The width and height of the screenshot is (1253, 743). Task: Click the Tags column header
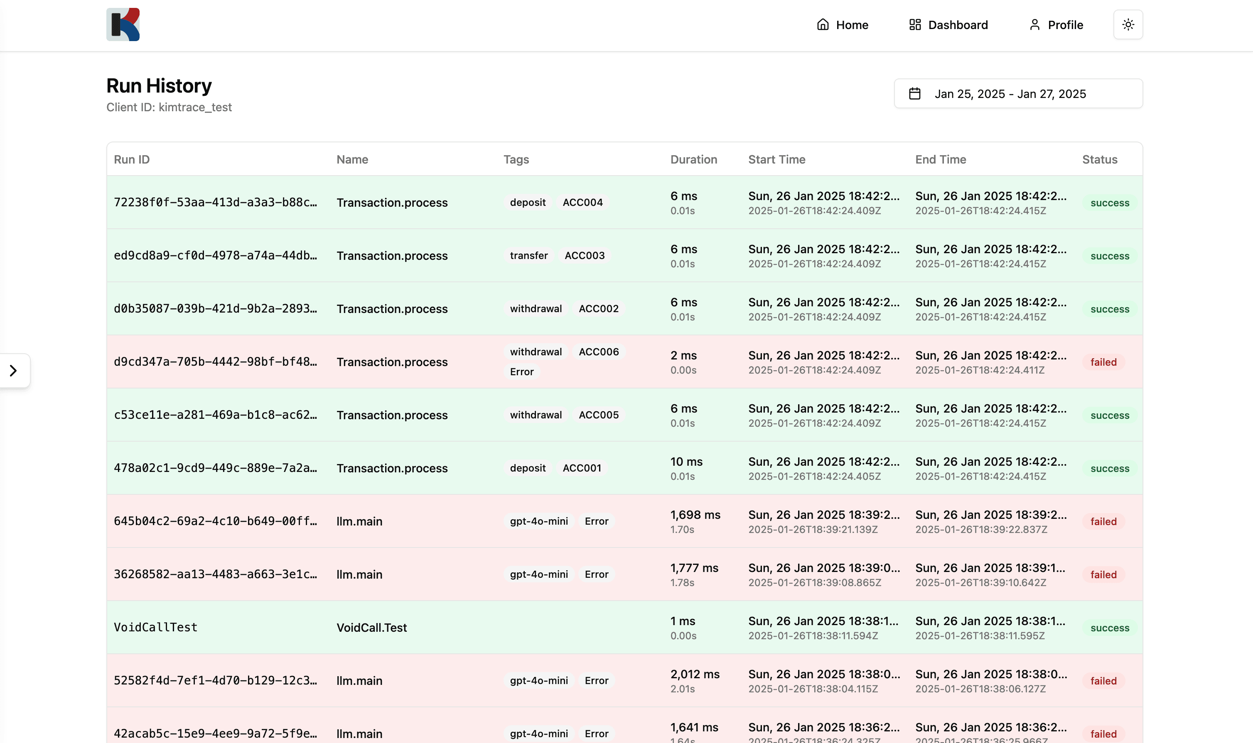[516, 159]
